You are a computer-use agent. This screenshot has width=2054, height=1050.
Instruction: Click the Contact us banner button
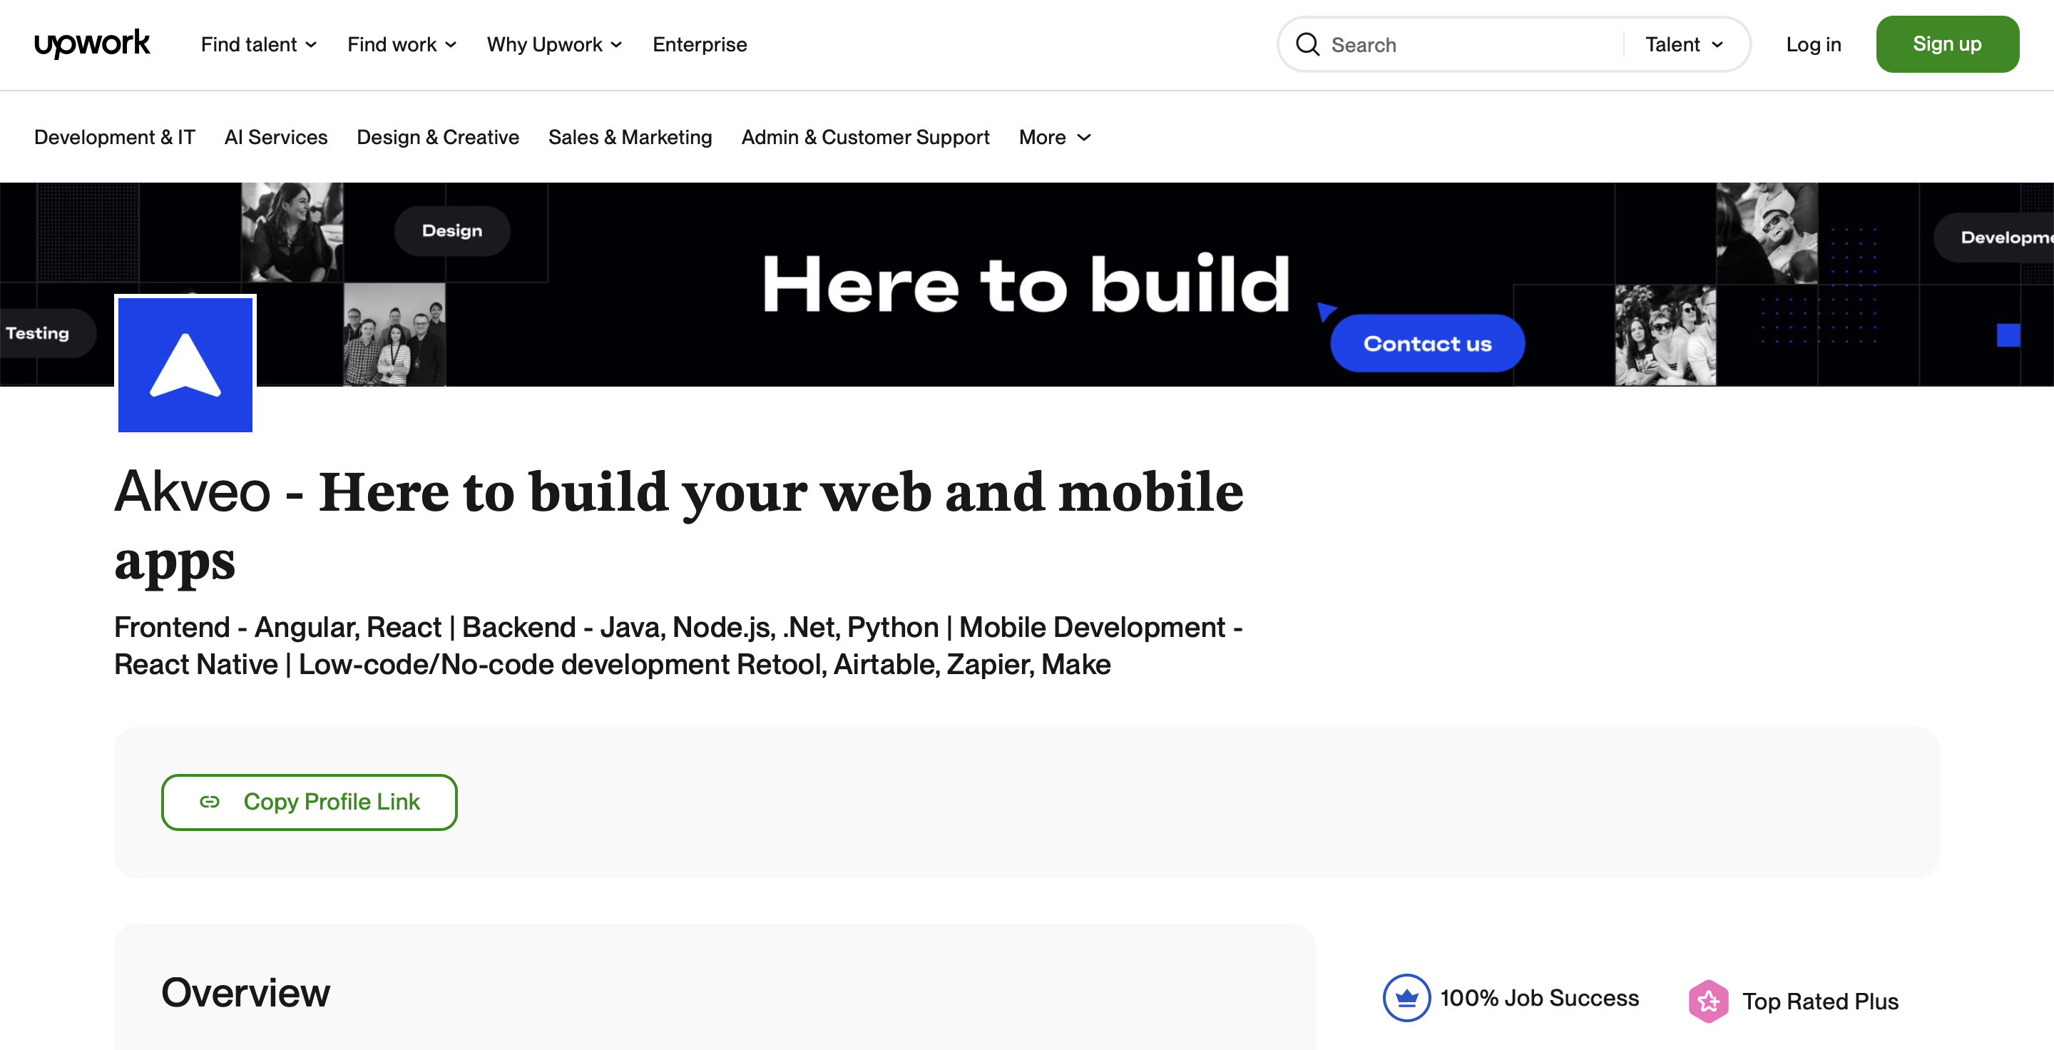coord(1427,344)
